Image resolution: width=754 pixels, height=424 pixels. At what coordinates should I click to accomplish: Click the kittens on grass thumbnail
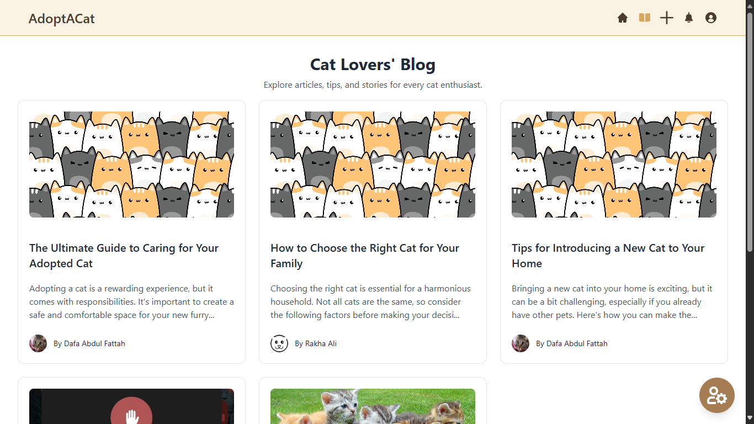pos(373,406)
